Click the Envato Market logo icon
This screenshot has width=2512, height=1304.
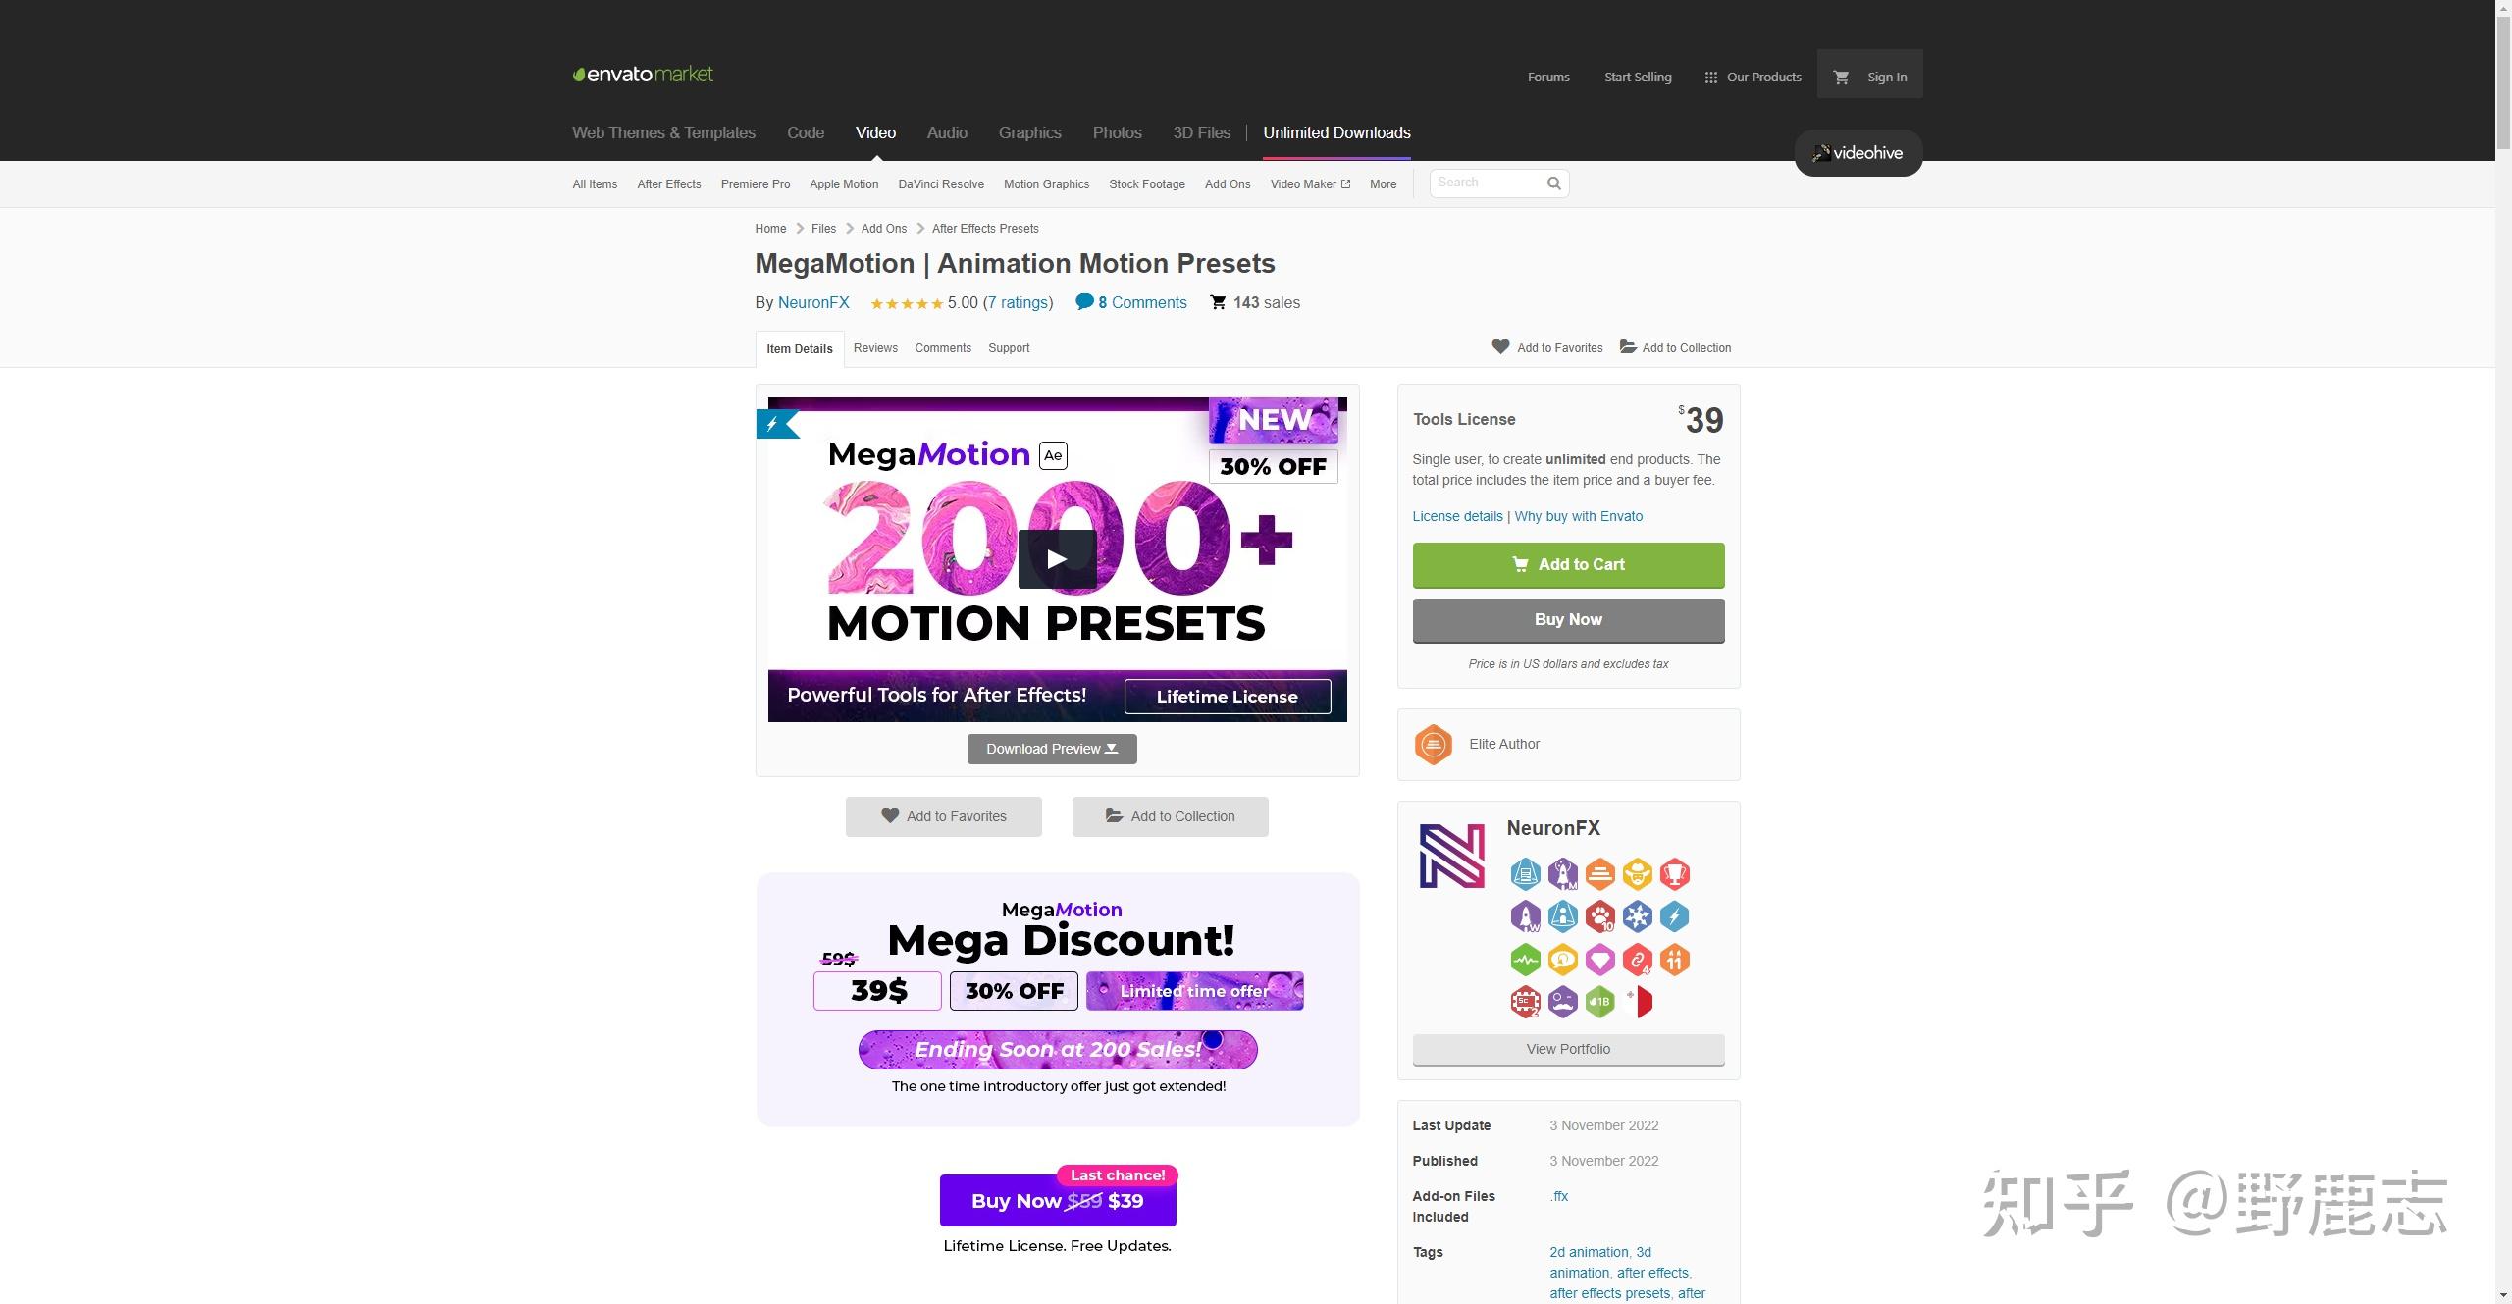point(578,73)
